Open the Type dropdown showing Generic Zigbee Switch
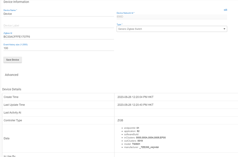Image resolution: width=238 pixels, height=157 pixels. click(x=169, y=29)
